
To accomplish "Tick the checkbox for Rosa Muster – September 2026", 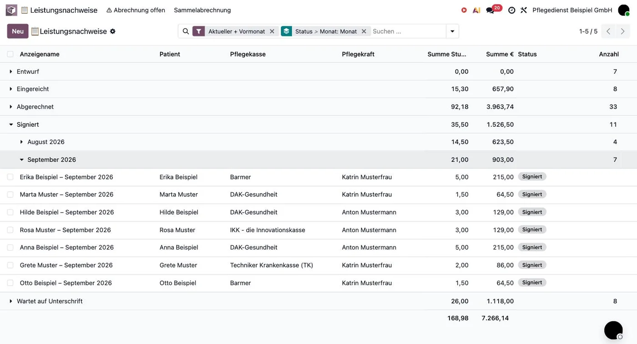I will point(10,230).
